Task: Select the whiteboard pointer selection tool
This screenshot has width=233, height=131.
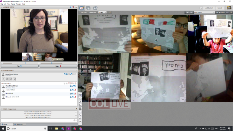Action: (80, 96)
